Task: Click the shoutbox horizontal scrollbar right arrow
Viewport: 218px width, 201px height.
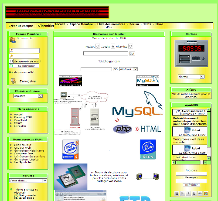Action: coord(205,162)
